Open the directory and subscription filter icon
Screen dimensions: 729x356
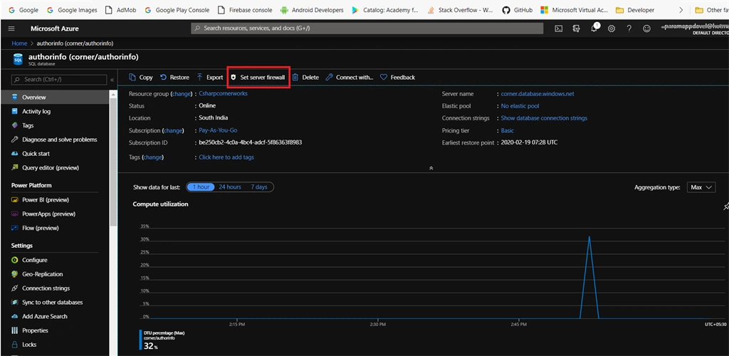coord(577,28)
